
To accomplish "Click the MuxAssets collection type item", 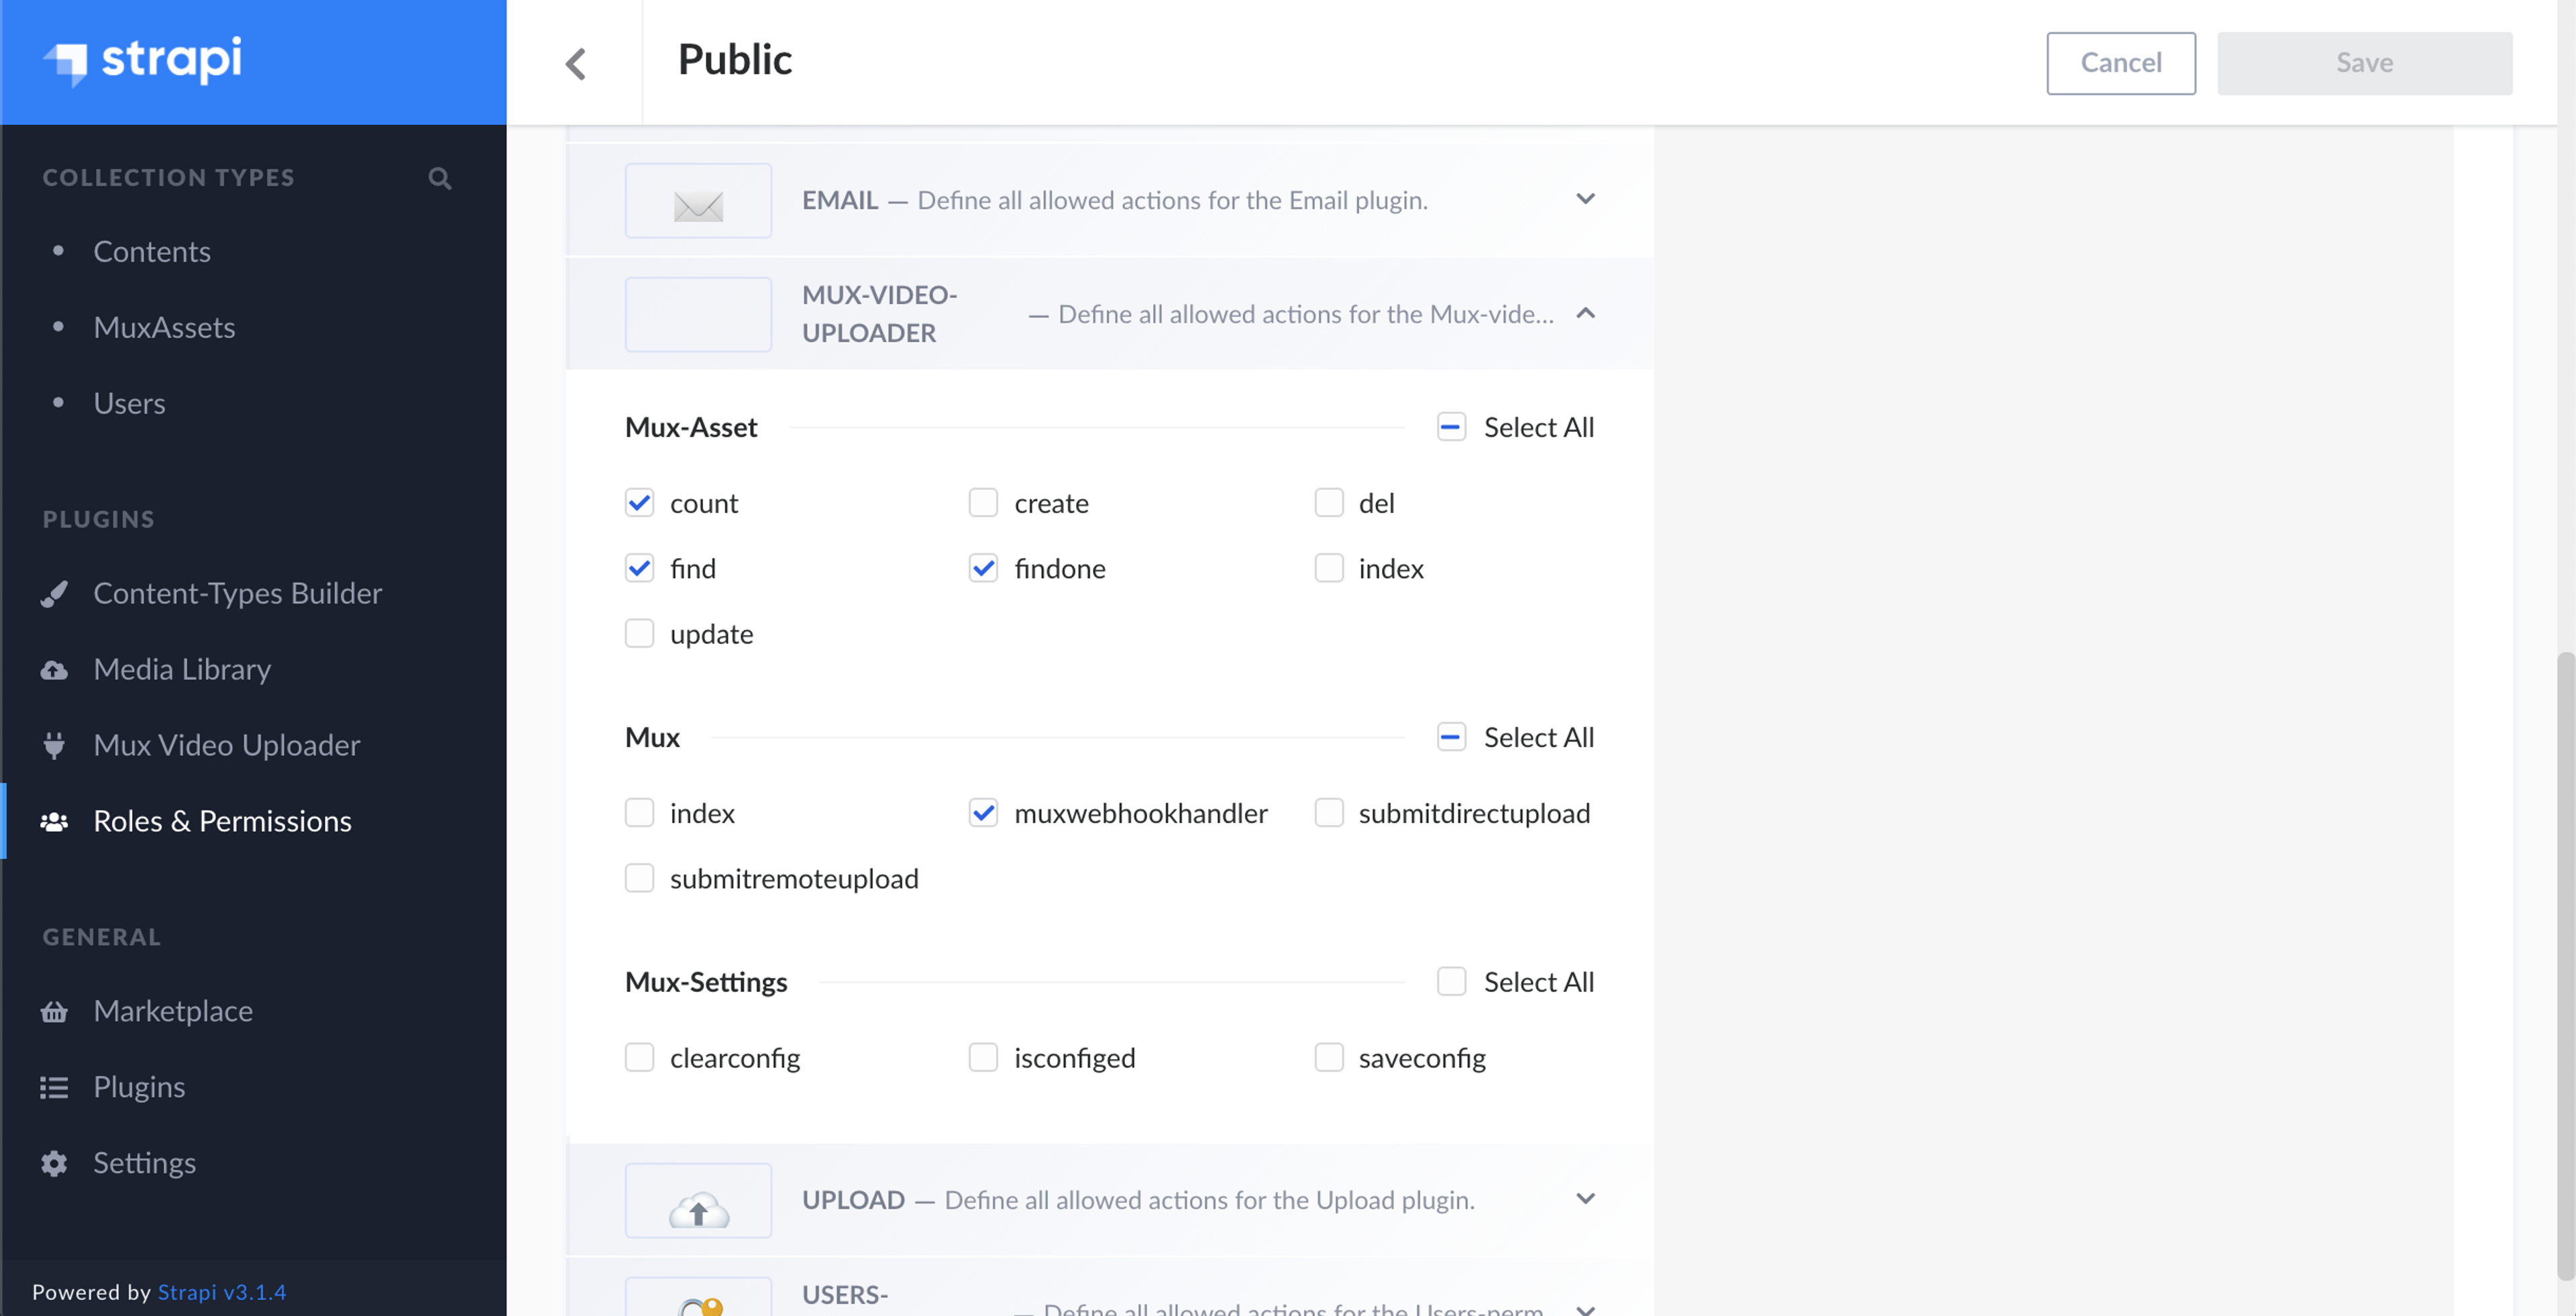I will click(164, 324).
